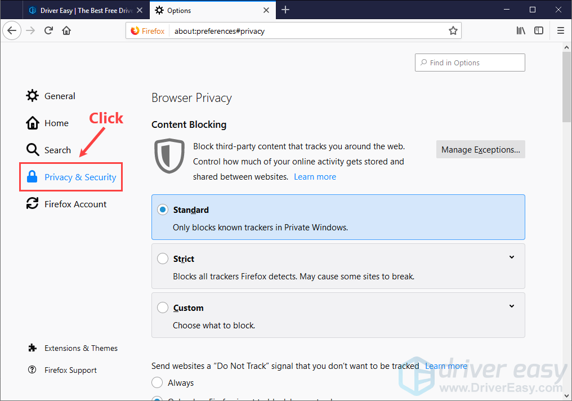Image resolution: width=572 pixels, height=401 pixels.
Task: Open Extensions & Themes puzzle icon
Action: tap(32, 348)
